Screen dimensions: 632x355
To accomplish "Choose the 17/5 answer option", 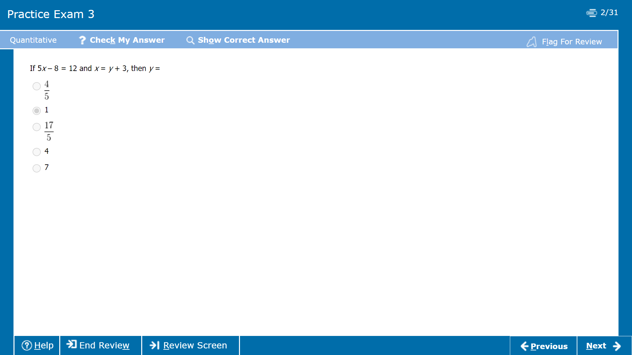I will pos(37,127).
